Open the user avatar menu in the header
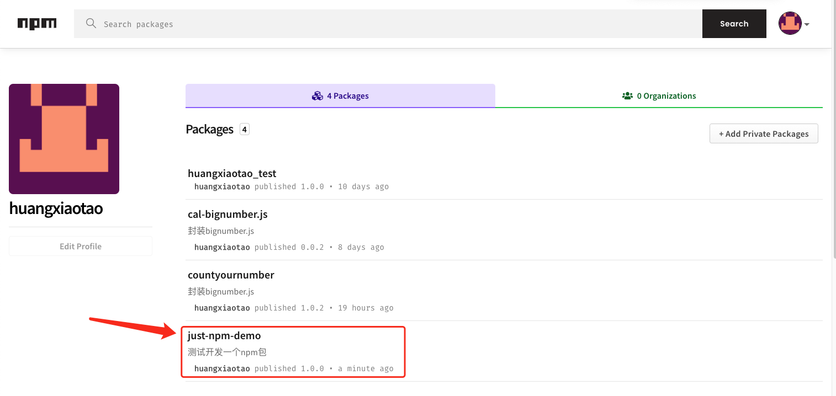This screenshot has width=836, height=396. (790, 24)
